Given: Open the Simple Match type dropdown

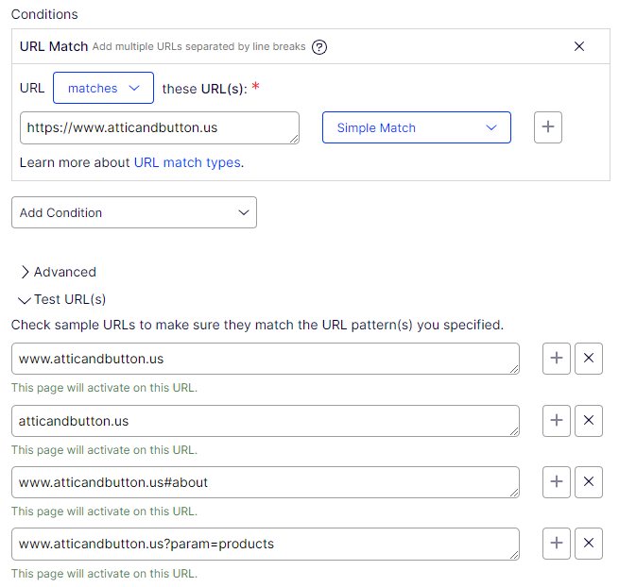Looking at the screenshot, I should click(416, 127).
